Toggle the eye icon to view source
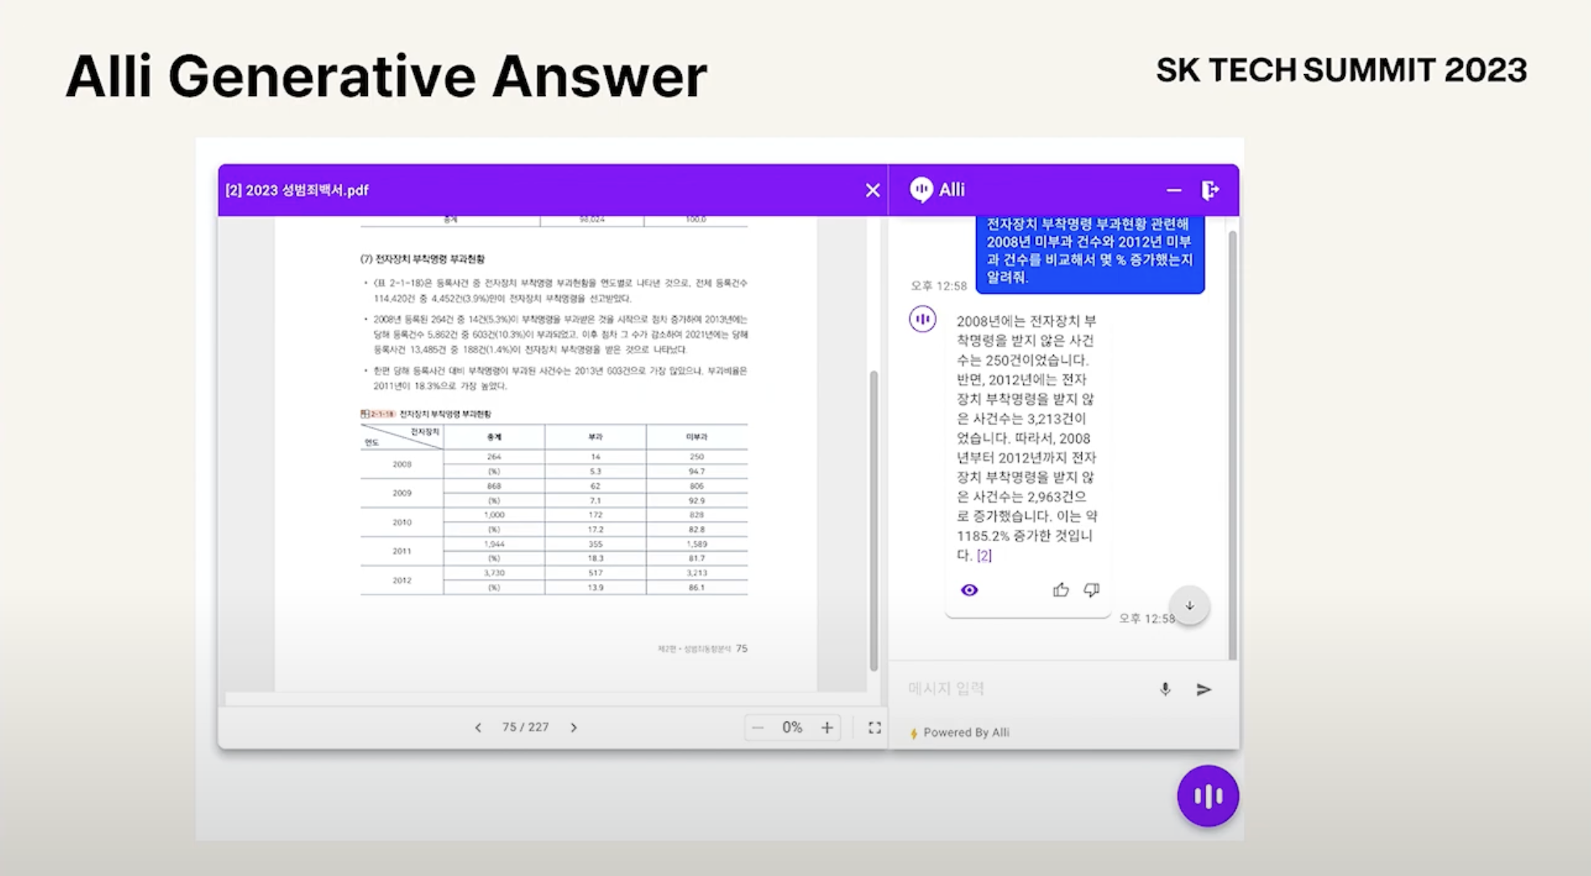 click(x=969, y=590)
